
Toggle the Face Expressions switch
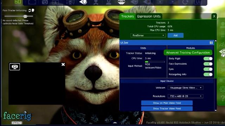click(208, 64)
